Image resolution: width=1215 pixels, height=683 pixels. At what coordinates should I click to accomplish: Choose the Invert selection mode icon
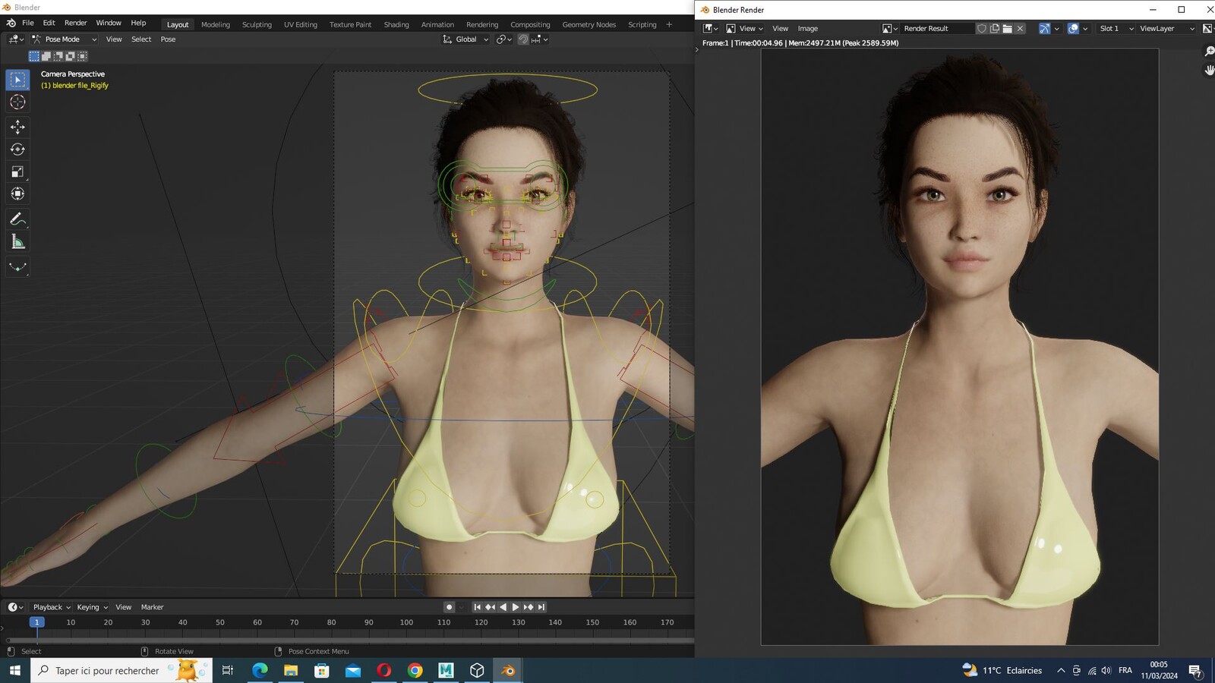71,56
